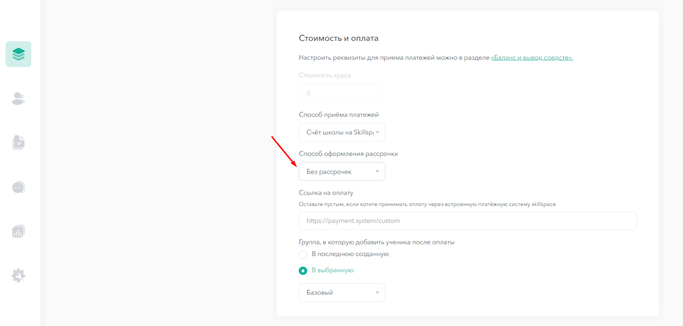The image size is (683, 326).
Task: Expand the 'Базовый' group dropdown
Action: coord(342,293)
